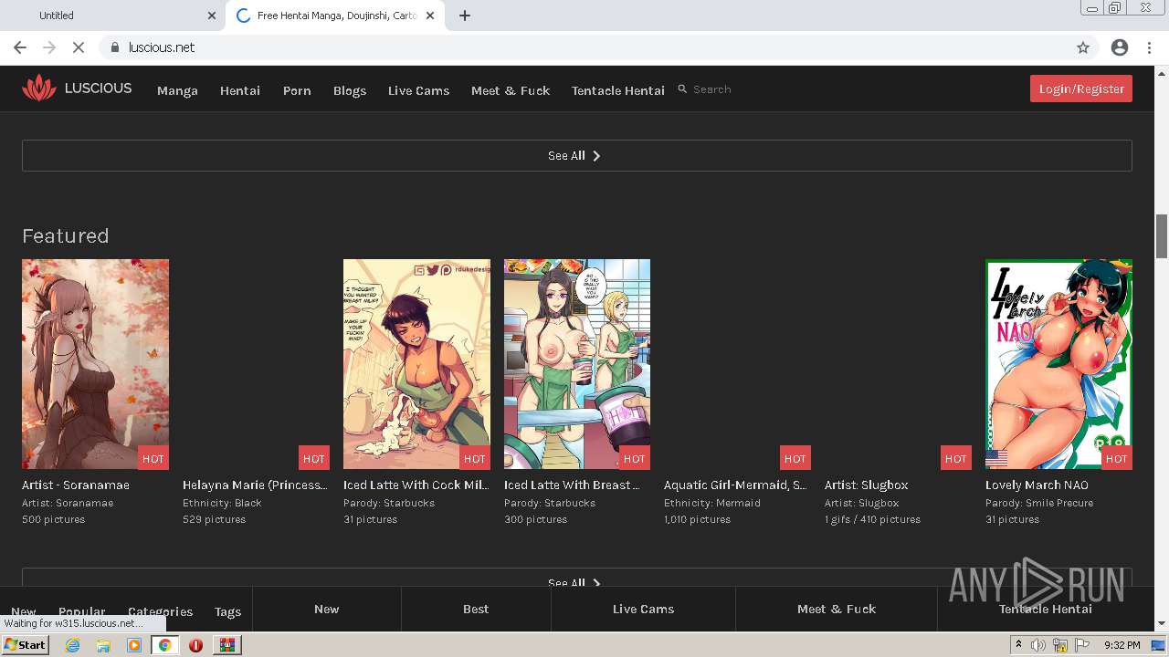Bookmark this page with the star icon
This screenshot has width=1169, height=657.
(1083, 47)
